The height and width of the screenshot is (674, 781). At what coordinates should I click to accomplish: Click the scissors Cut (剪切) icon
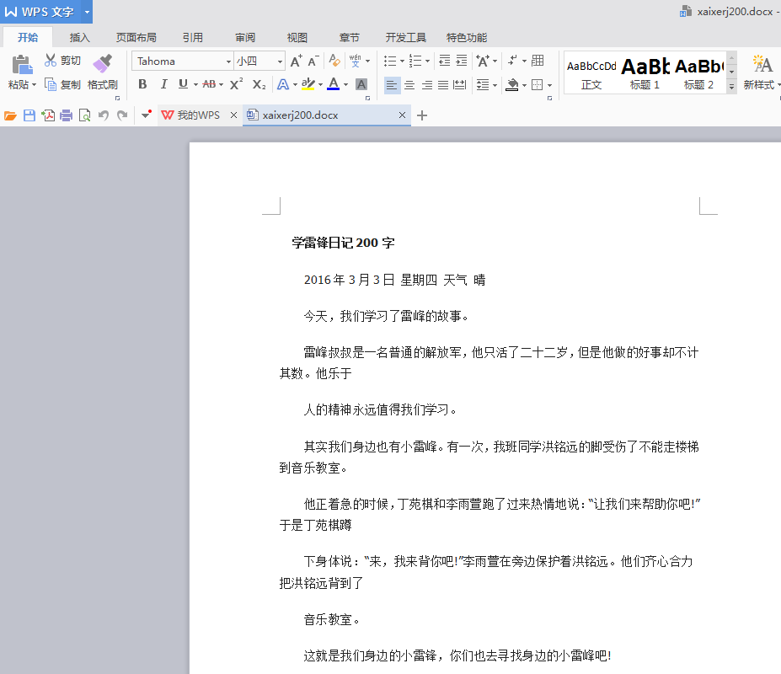(x=51, y=61)
